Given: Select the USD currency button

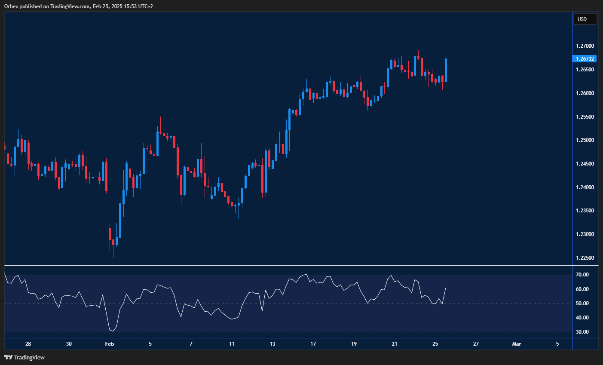Looking at the screenshot, I should [585, 19].
